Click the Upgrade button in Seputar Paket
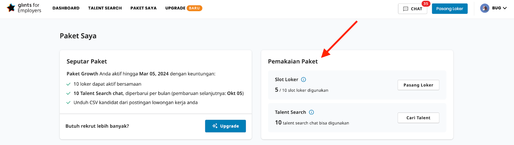The width and height of the screenshot is (514, 145). [x=226, y=126]
